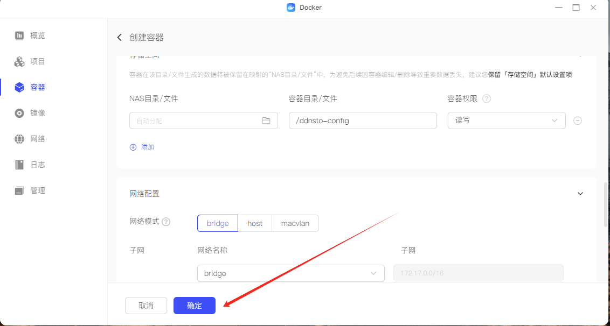Screen dimensions: 610x326
Task: Click the 网络 globe icon
Action: 19,139
